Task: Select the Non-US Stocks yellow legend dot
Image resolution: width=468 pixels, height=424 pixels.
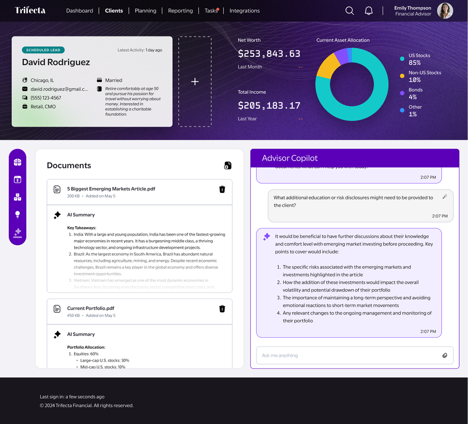Action: click(402, 76)
